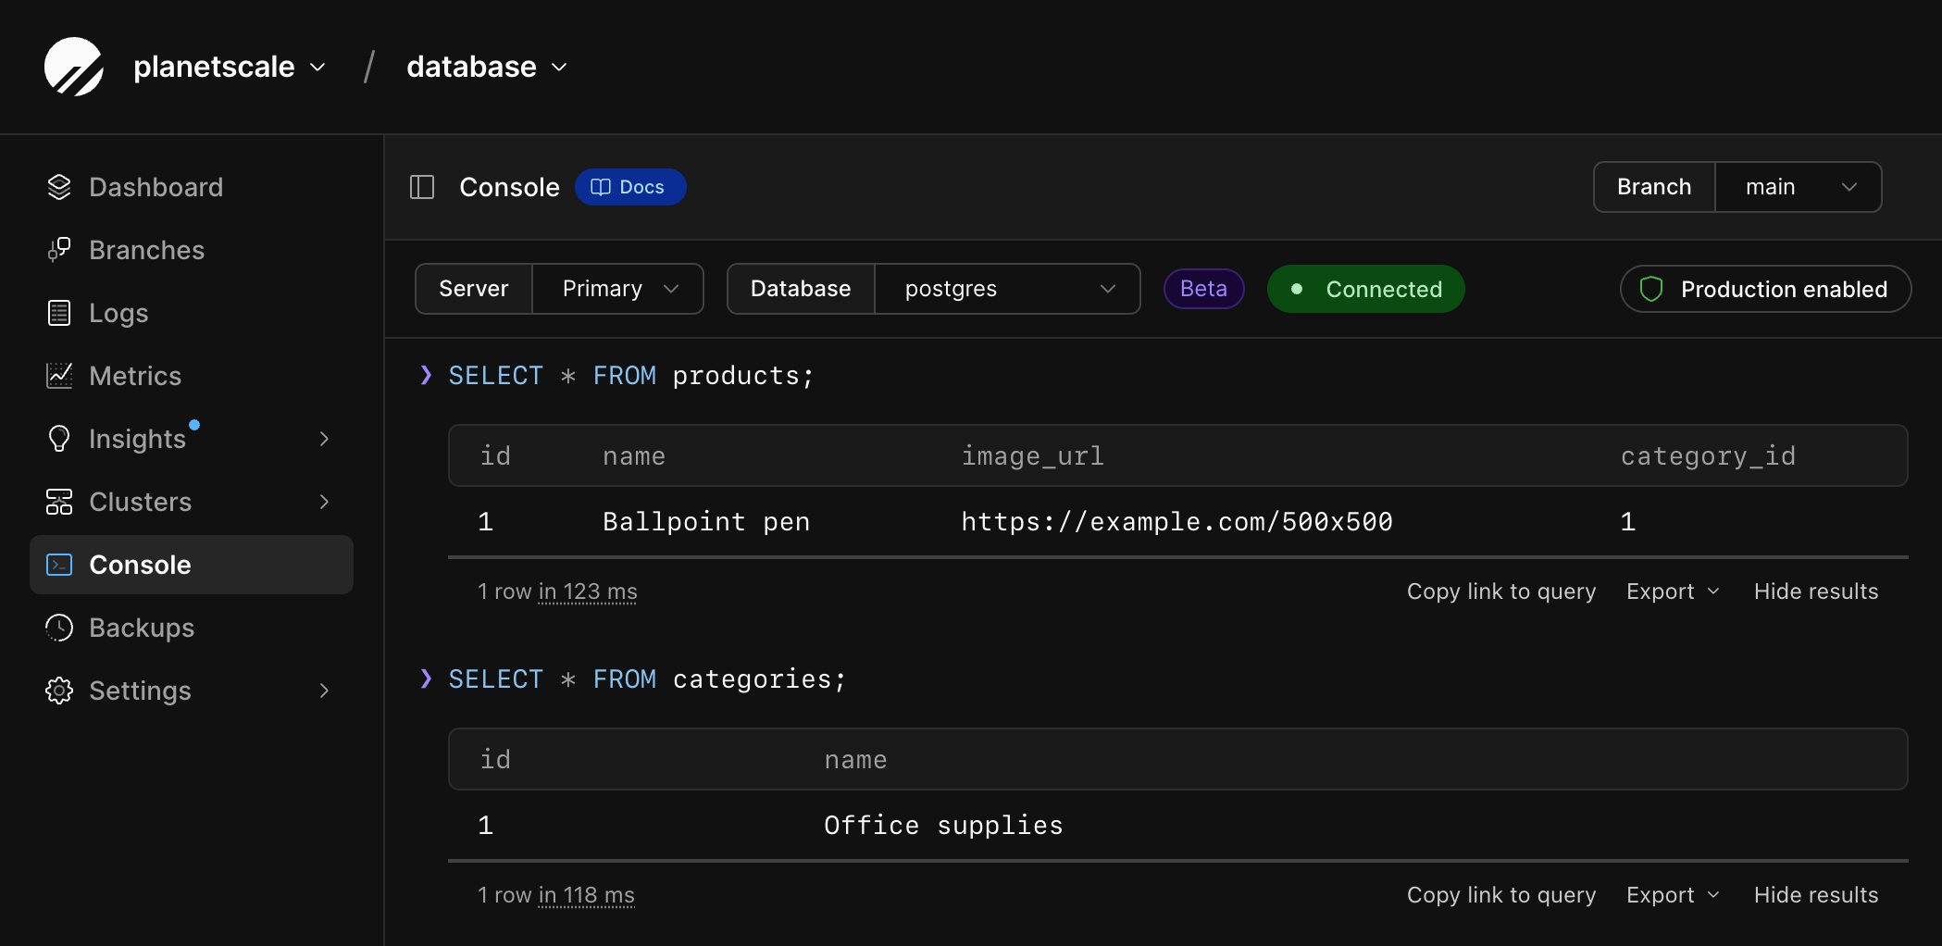Viewport: 1942px width, 946px height.
Task: Expand the Settings submenu chevron
Action: [324, 691]
